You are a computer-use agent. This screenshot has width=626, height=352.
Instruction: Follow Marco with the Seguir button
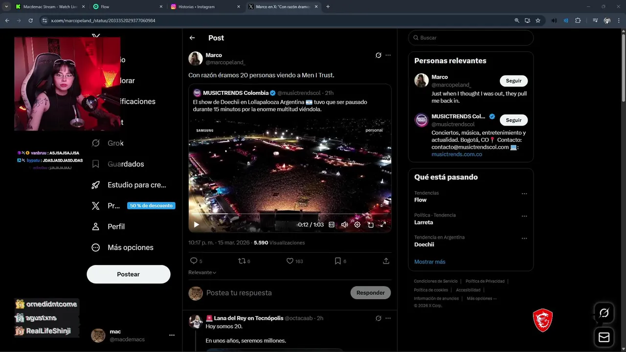pyautogui.click(x=514, y=81)
